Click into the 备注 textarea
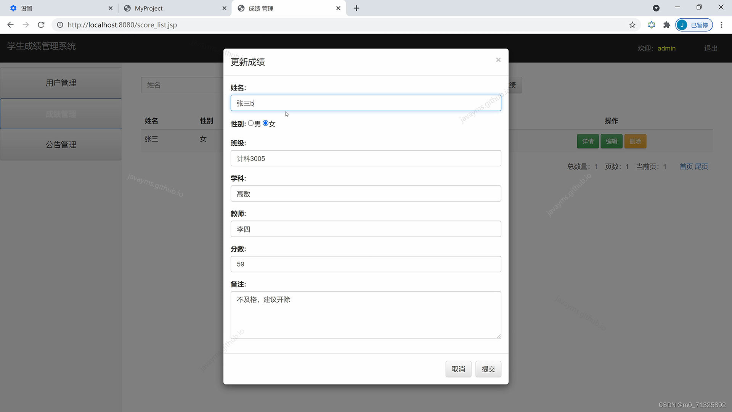The height and width of the screenshot is (412, 732). (x=366, y=315)
